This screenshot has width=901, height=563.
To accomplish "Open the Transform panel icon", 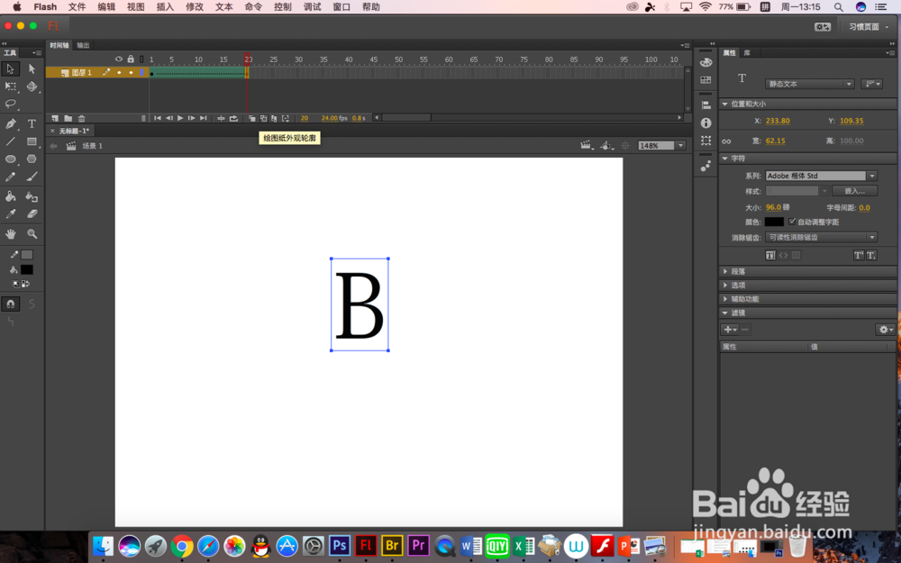I will point(705,141).
